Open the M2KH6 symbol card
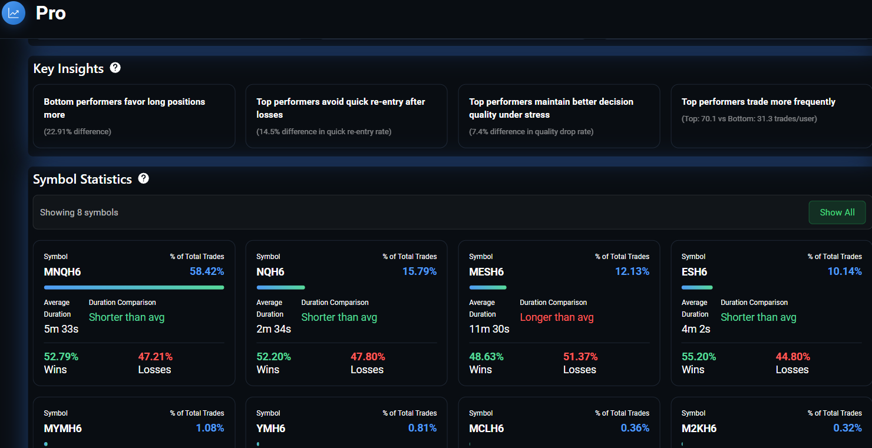872x448 pixels. pyautogui.click(x=771, y=422)
